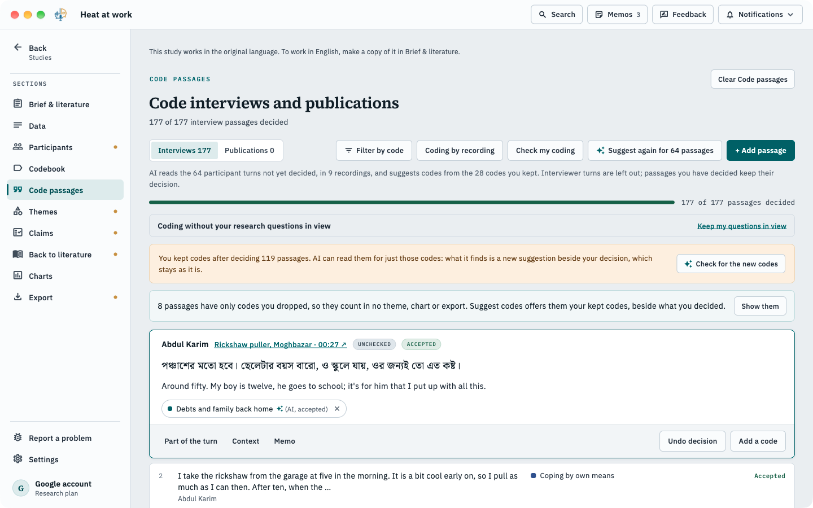Open the Rickshaw puller, Moghbazar recording link
813x508 pixels.
tap(281, 344)
